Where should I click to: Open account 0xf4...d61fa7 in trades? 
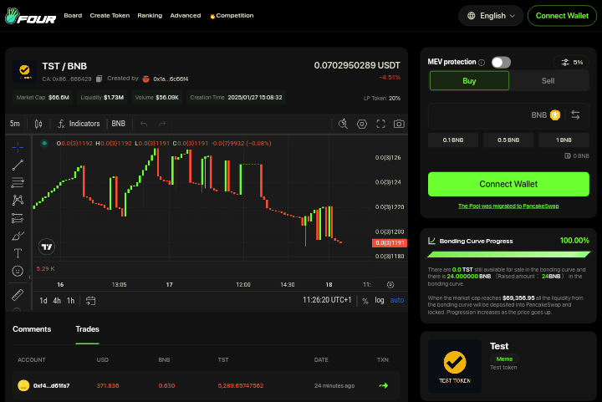(51, 385)
